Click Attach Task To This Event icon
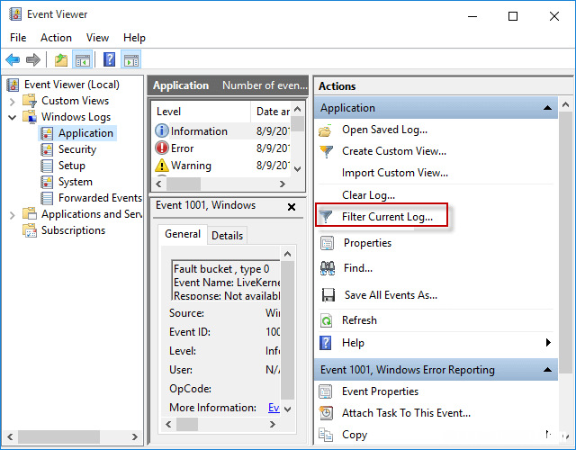Viewport: 576px width, 450px height. [326, 413]
